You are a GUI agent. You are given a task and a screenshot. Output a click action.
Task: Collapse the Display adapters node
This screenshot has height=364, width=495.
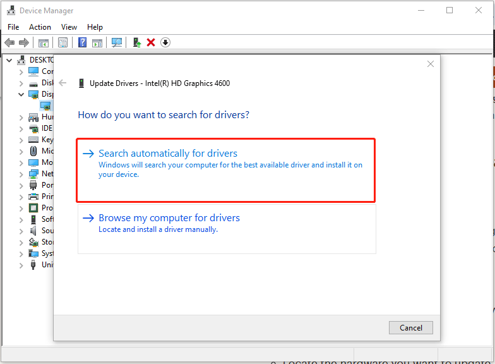point(21,94)
